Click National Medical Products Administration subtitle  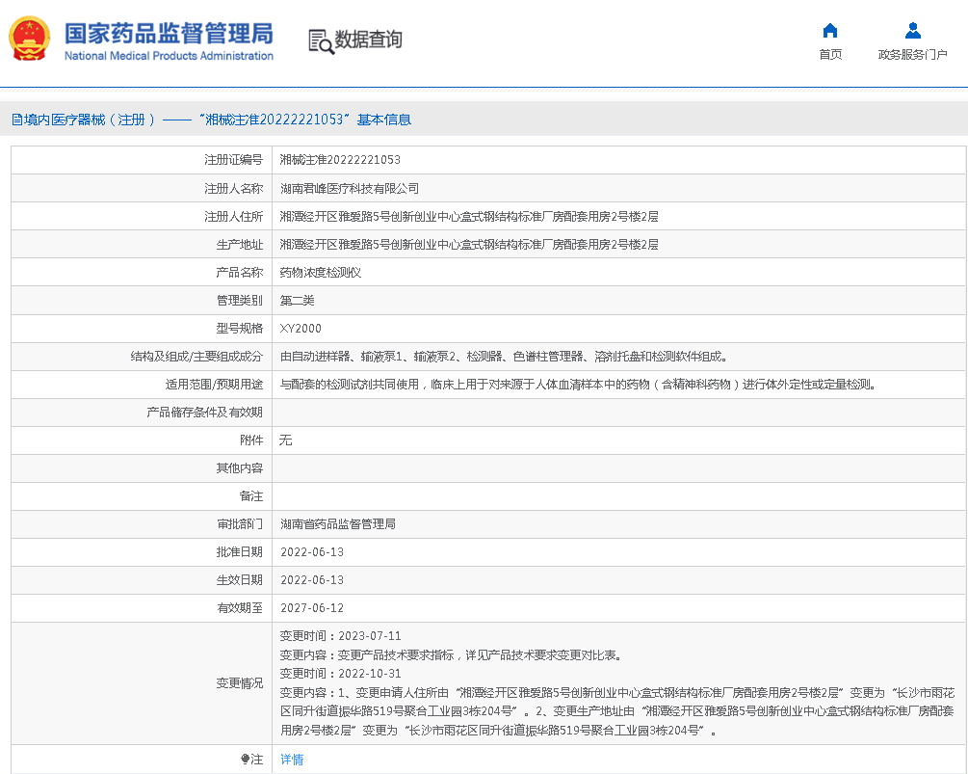point(169,56)
